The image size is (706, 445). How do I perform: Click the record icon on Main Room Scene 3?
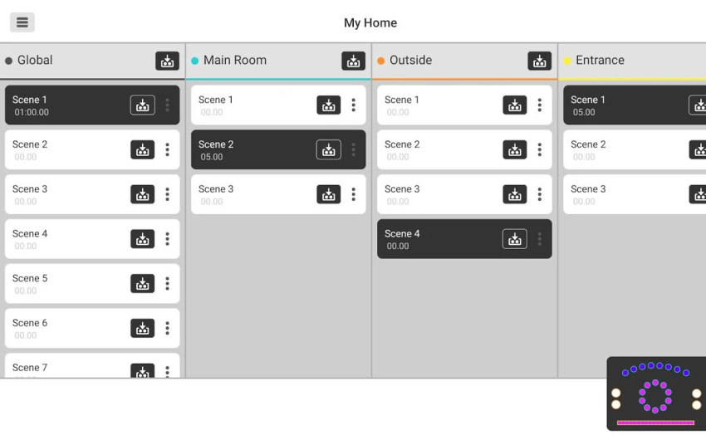329,194
